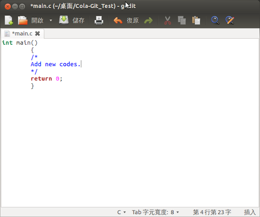The height and width of the screenshot is (217, 260).
Task: Switch to the *main.c tab
Action: click(22, 34)
